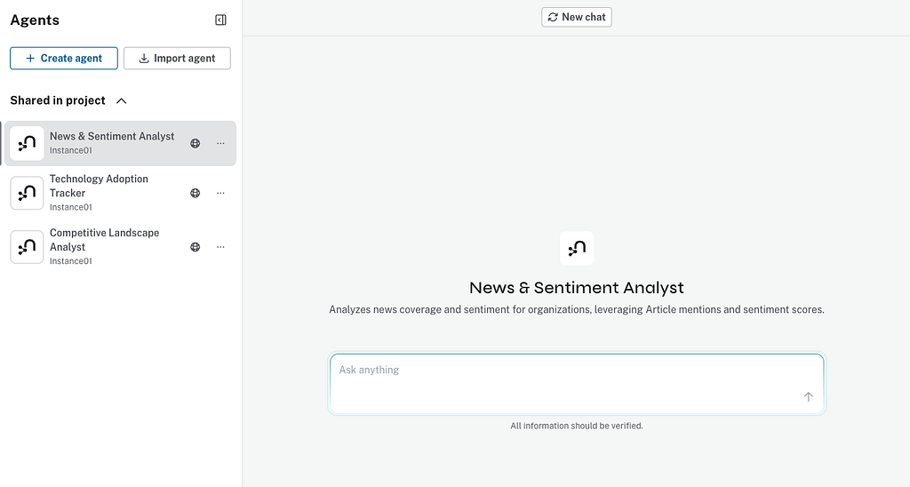Screen dimensions: 910x487
Task: Click the Competitive Landscape Analyst avatar icon
Action: tap(27, 247)
